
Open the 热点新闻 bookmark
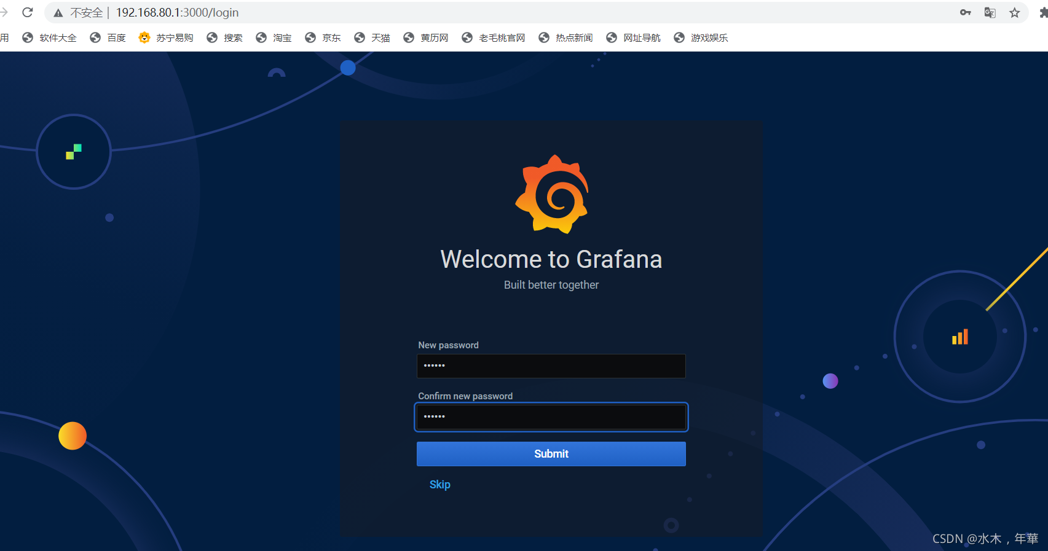coord(565,37)
